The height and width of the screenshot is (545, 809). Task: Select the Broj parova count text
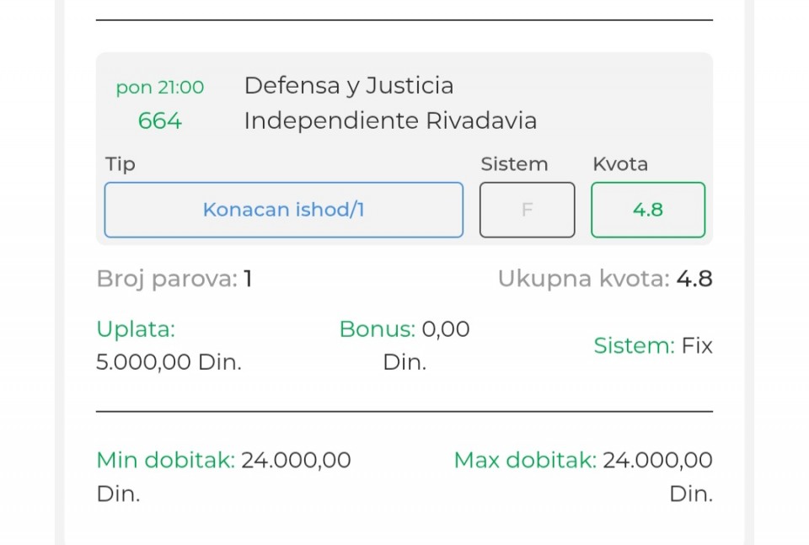pos(174,279)
